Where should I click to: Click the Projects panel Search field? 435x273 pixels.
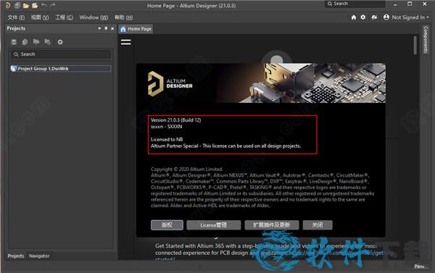[x=61, y=54]
